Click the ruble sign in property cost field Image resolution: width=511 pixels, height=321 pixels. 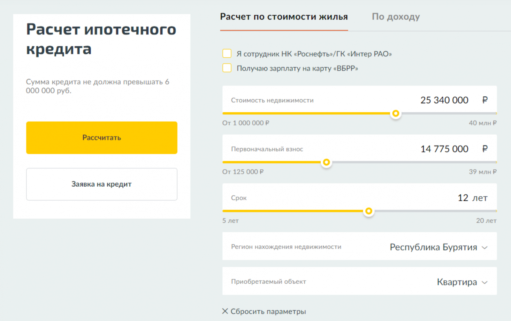[485, 100]
